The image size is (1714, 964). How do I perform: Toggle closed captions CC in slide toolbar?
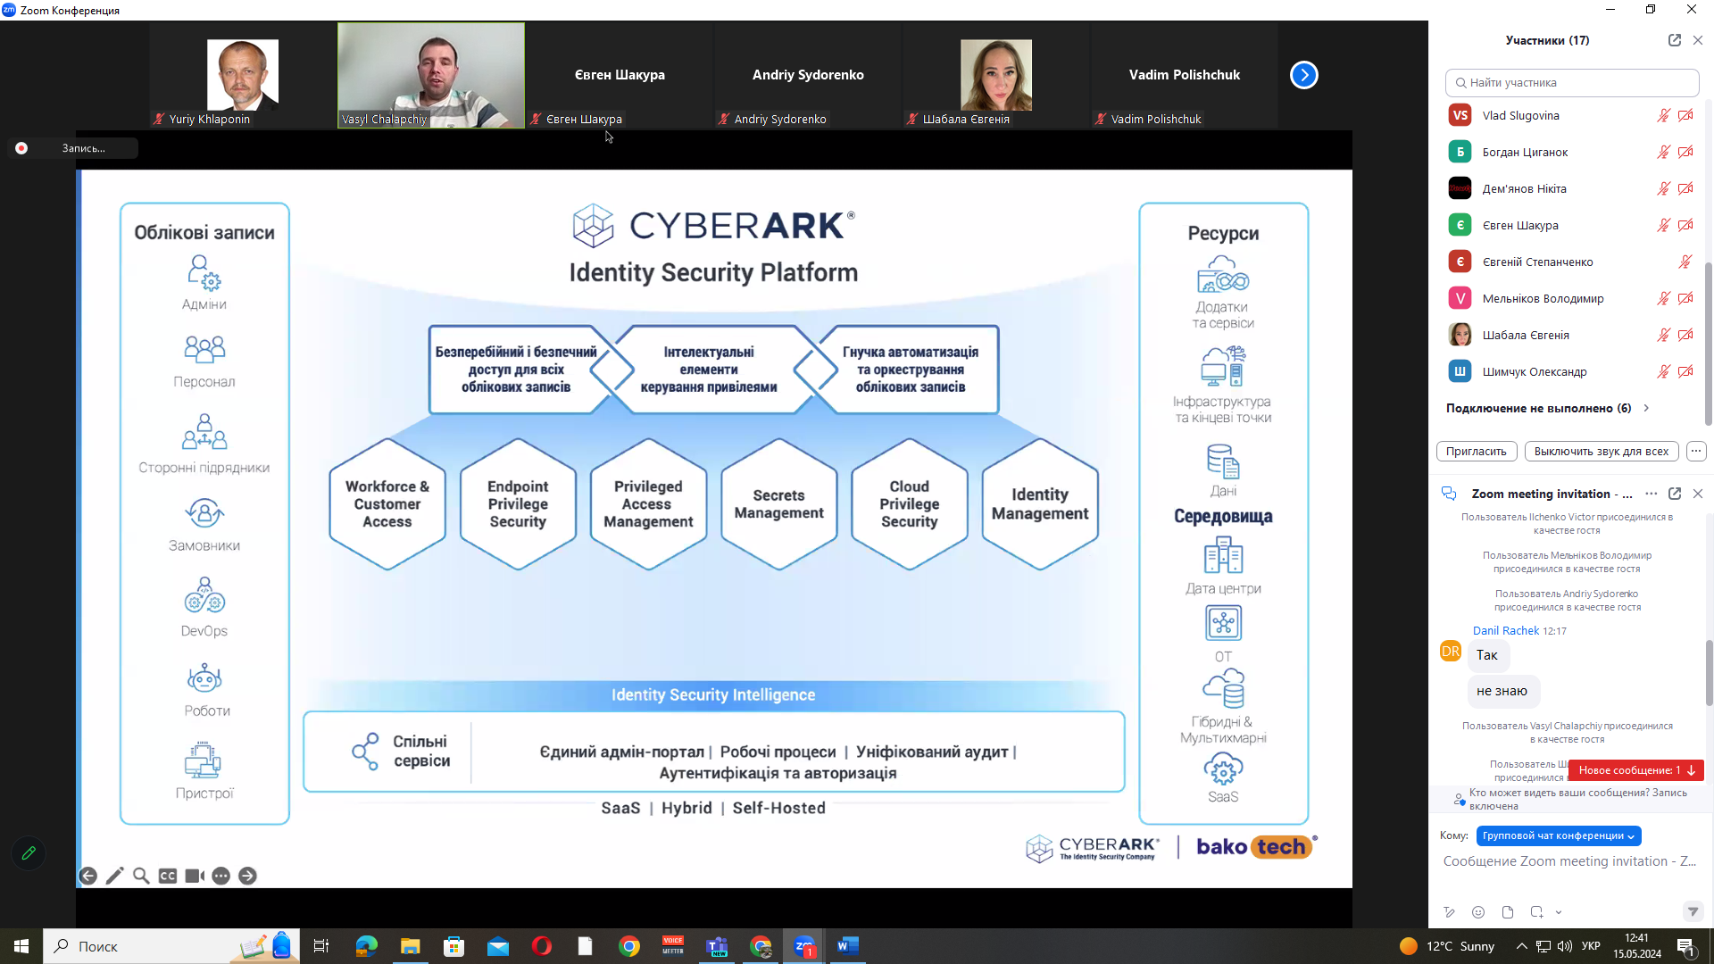tap(167, 876)
